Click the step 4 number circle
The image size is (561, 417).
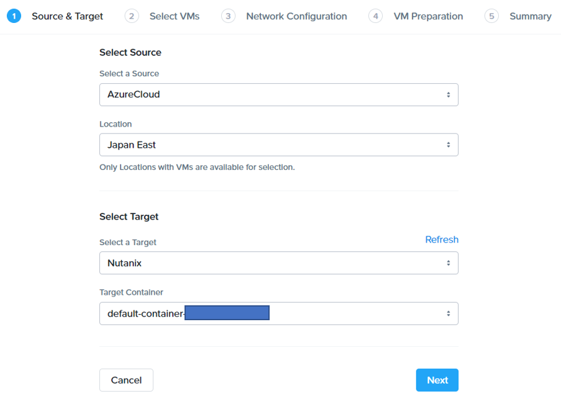375,16
